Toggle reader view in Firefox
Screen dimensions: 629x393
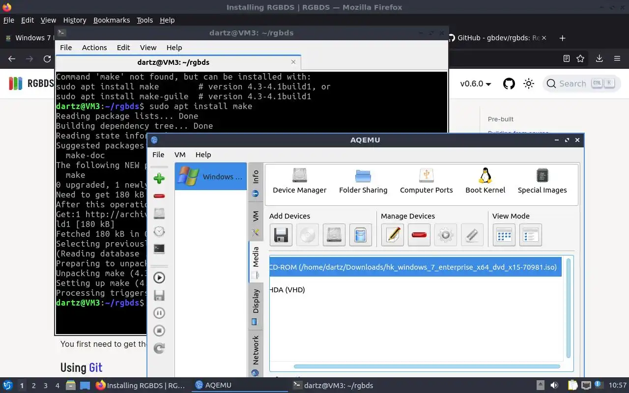point(567,58)
